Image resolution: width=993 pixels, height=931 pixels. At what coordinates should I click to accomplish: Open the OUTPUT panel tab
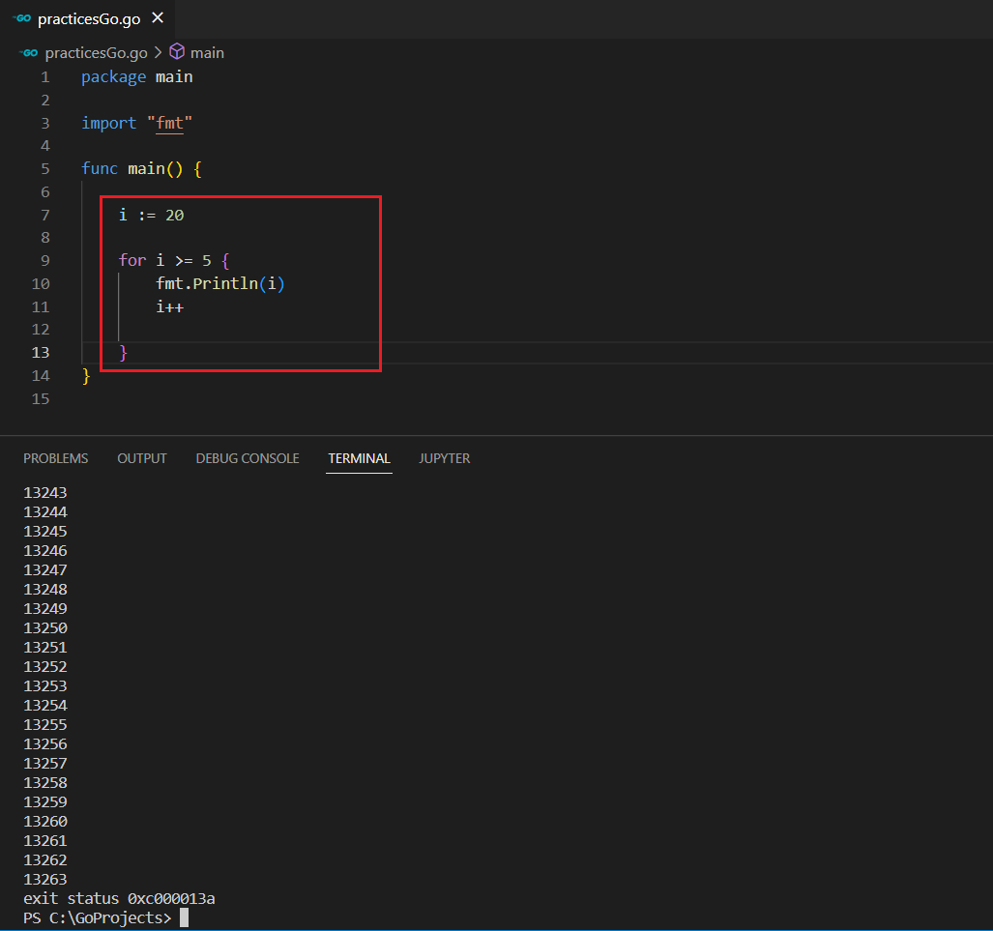tap(142, 458)
